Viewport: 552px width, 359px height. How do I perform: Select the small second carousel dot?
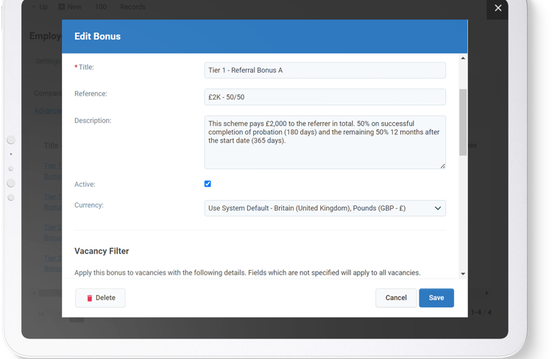(x=11, y=154)
